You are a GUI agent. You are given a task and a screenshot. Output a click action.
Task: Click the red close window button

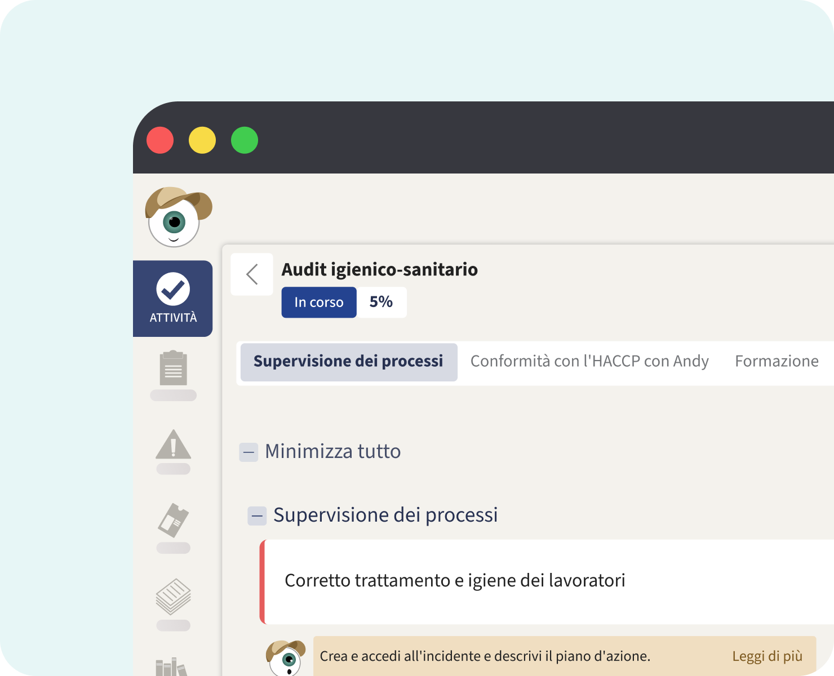(160, 140)
